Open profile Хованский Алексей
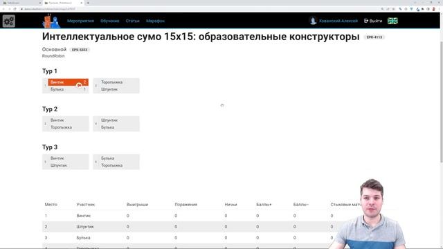 pyautogui.click(x=338, y=21)
